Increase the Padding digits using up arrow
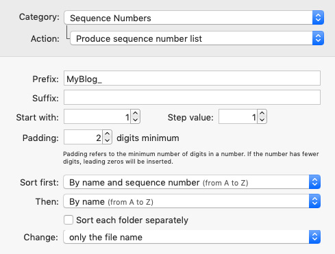The width and height of the screenshot is (335, 254). point(108,134)
